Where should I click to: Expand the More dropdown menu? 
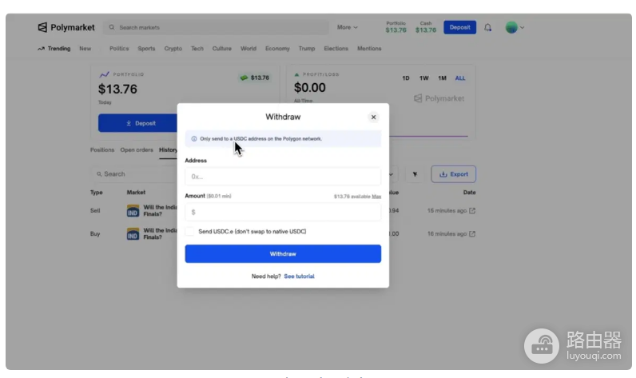pos(348,27)
